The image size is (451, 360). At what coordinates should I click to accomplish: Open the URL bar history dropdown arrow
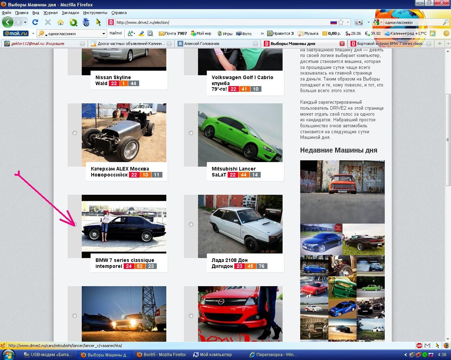coord(348,22)
